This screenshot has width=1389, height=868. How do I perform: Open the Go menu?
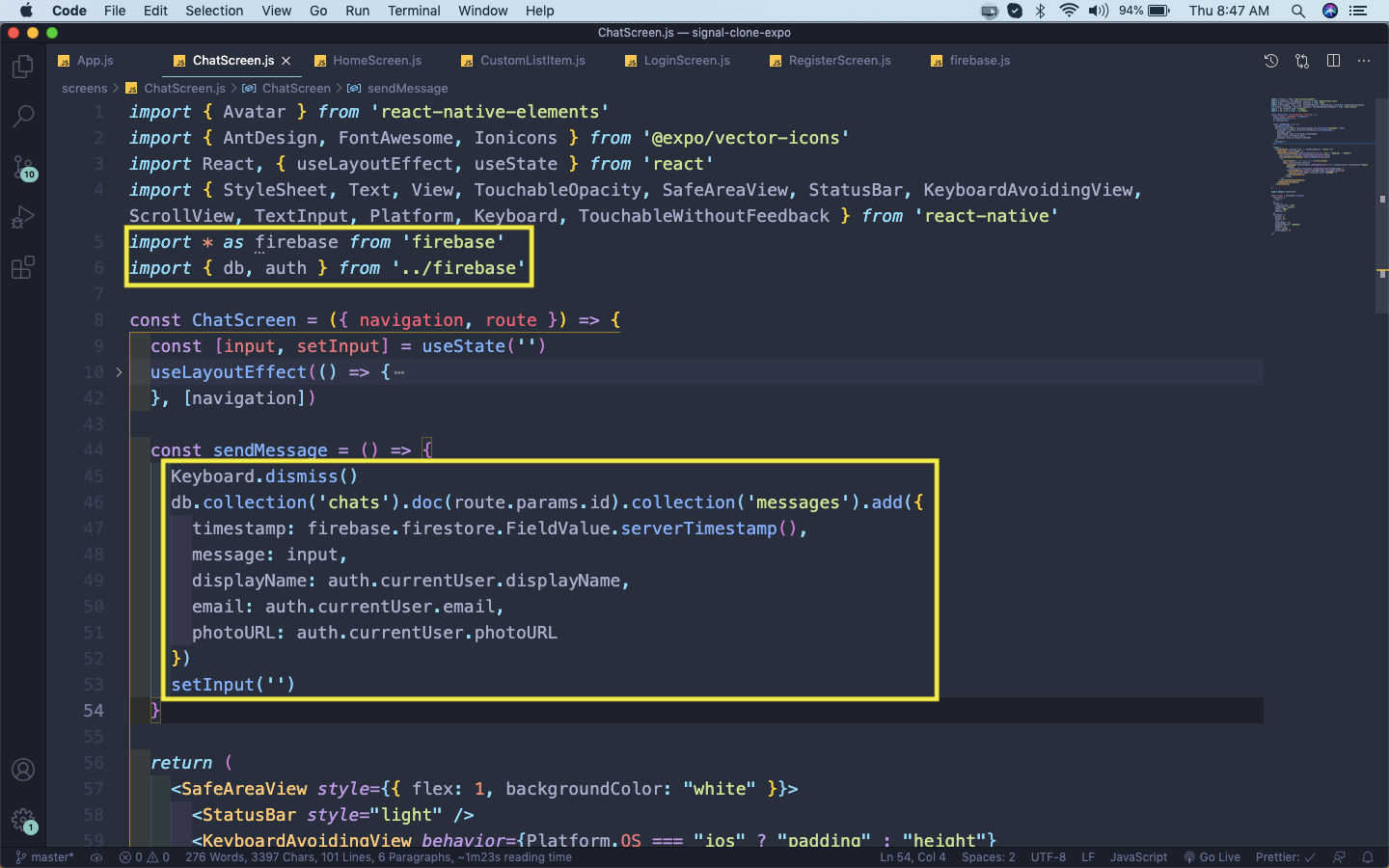318,11
